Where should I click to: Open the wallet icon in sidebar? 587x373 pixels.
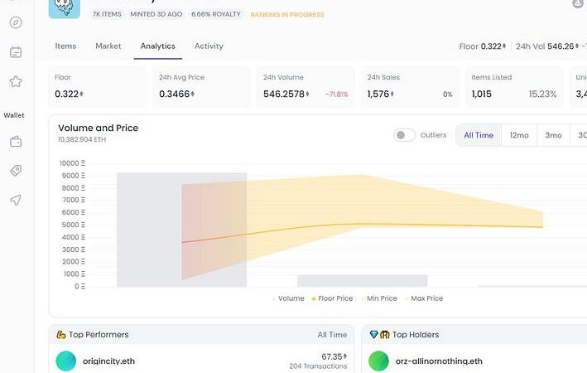(16, 142)
